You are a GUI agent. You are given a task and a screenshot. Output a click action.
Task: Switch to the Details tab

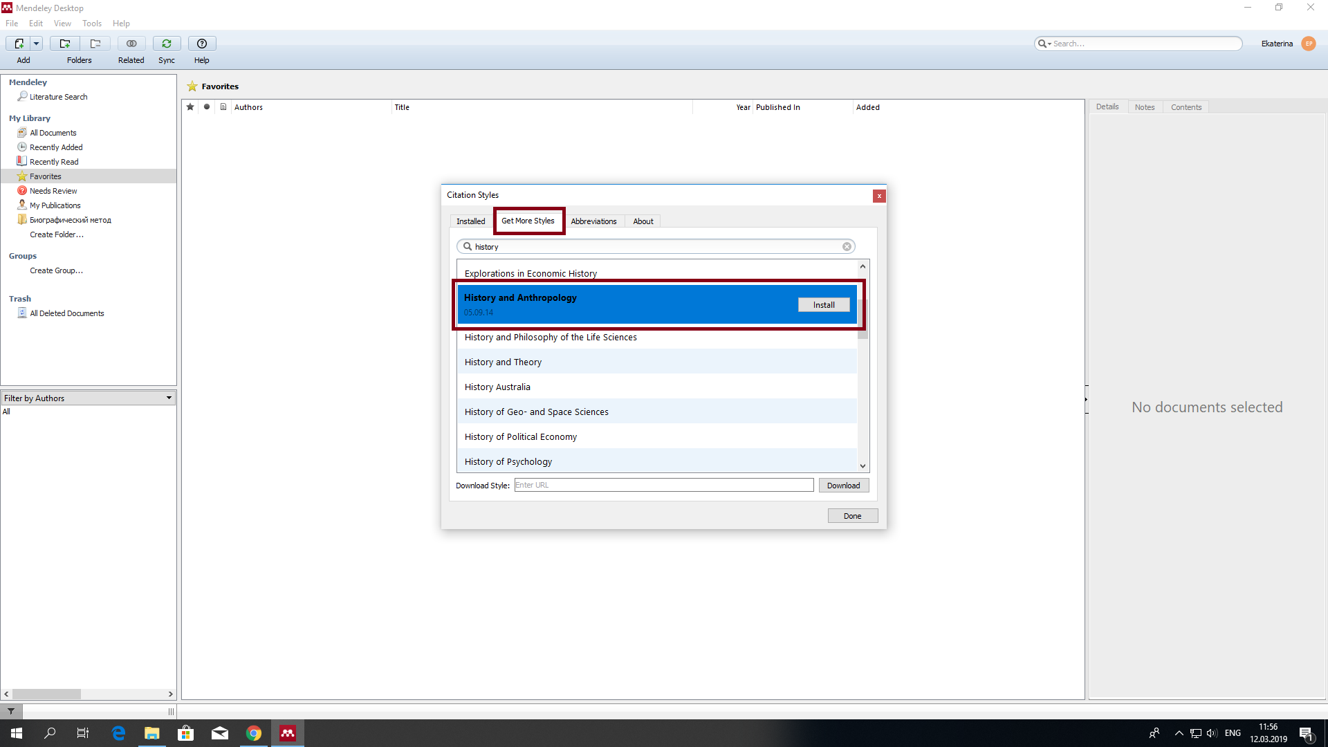point(1107,107)
